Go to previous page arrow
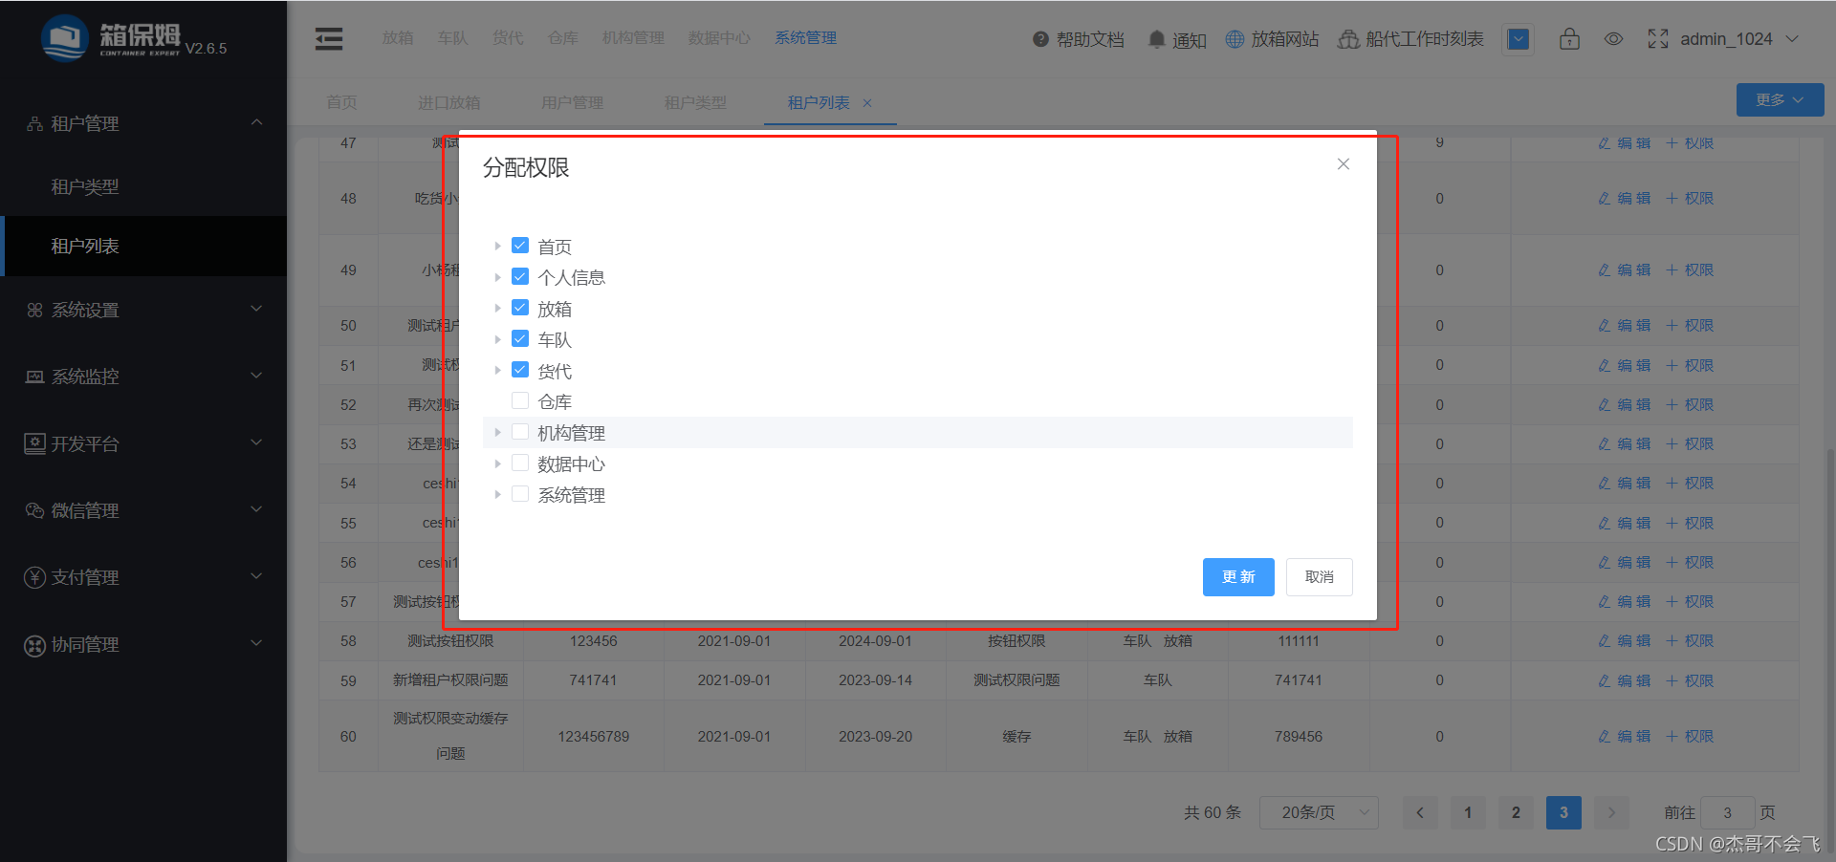This screenshot has width=1836, height=862. (x=1420, y=813)
